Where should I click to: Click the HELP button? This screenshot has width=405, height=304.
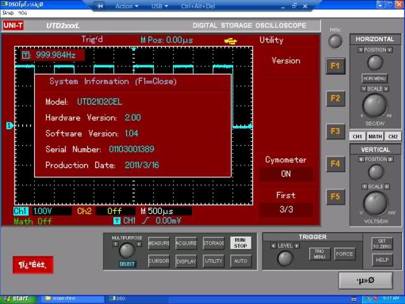(382, 260)
